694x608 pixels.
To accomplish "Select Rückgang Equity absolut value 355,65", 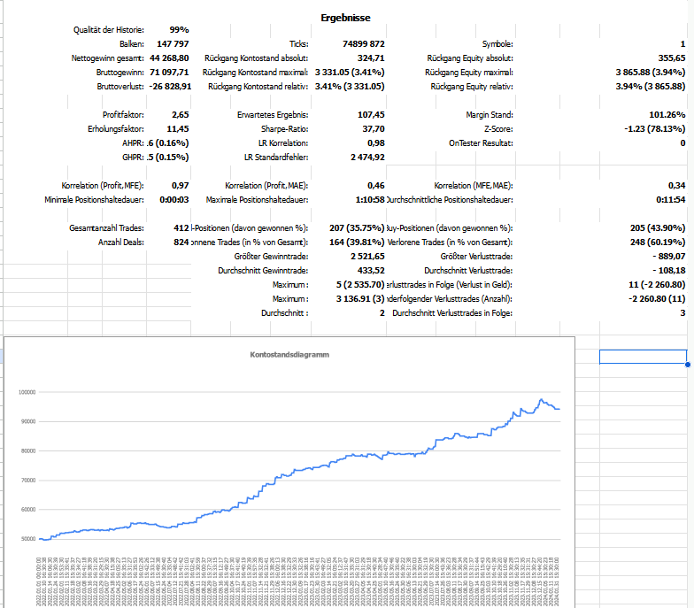I will [x=671, y=58].
